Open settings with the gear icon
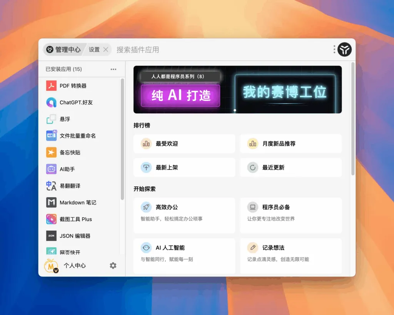The height and width of the screenshot is (315, 394). (113, 265)
